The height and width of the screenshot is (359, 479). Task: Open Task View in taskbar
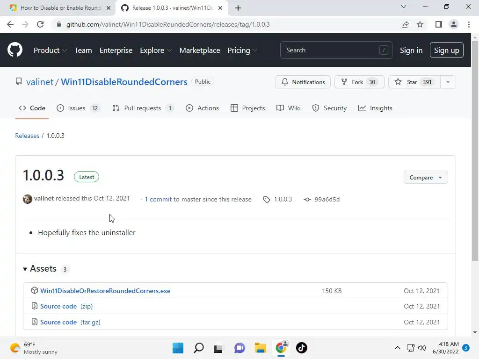click(218, 348)
